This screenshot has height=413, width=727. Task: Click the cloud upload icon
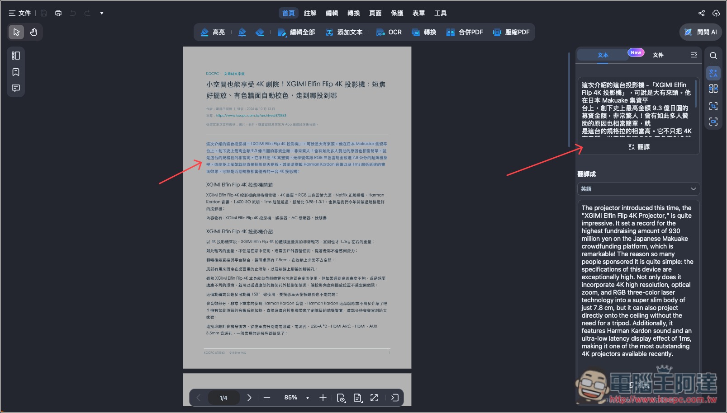click(716, 13)
